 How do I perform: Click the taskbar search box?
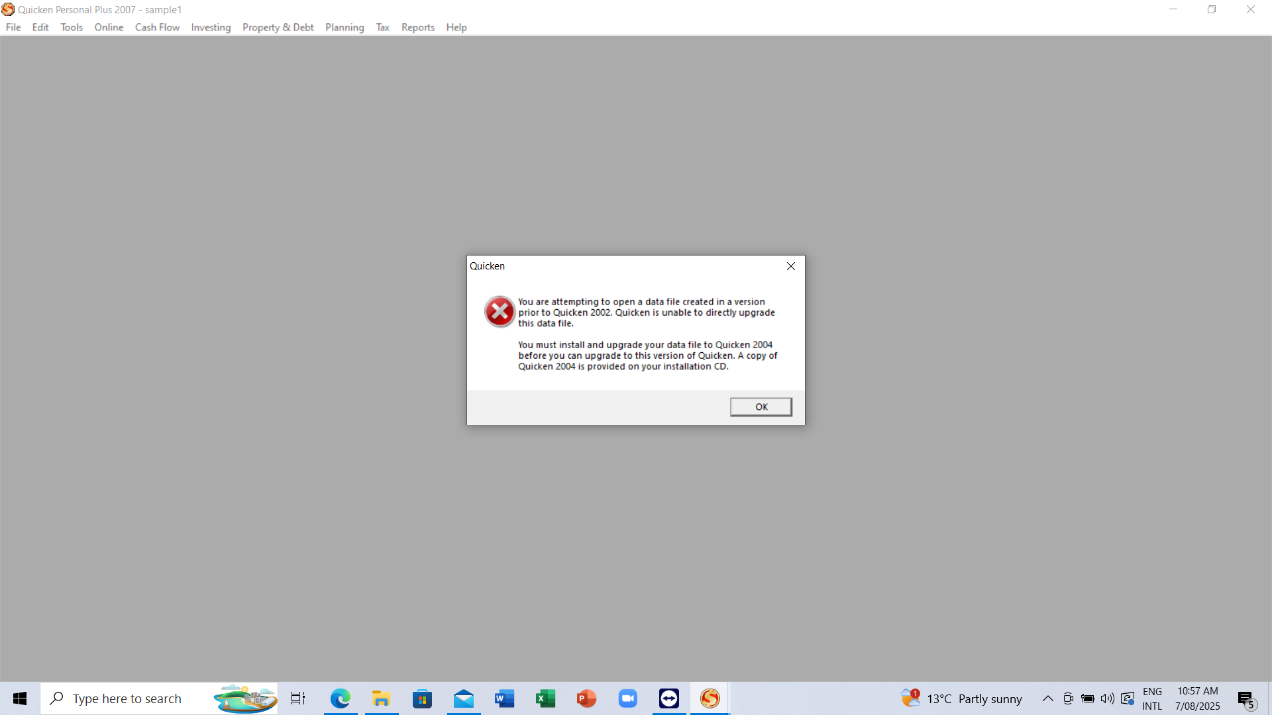click(x=159, y=698)
